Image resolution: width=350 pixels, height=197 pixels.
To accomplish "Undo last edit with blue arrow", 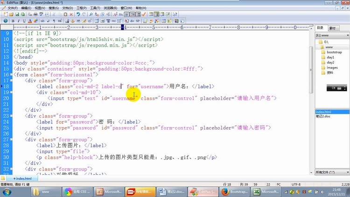I will pos(78,14).
